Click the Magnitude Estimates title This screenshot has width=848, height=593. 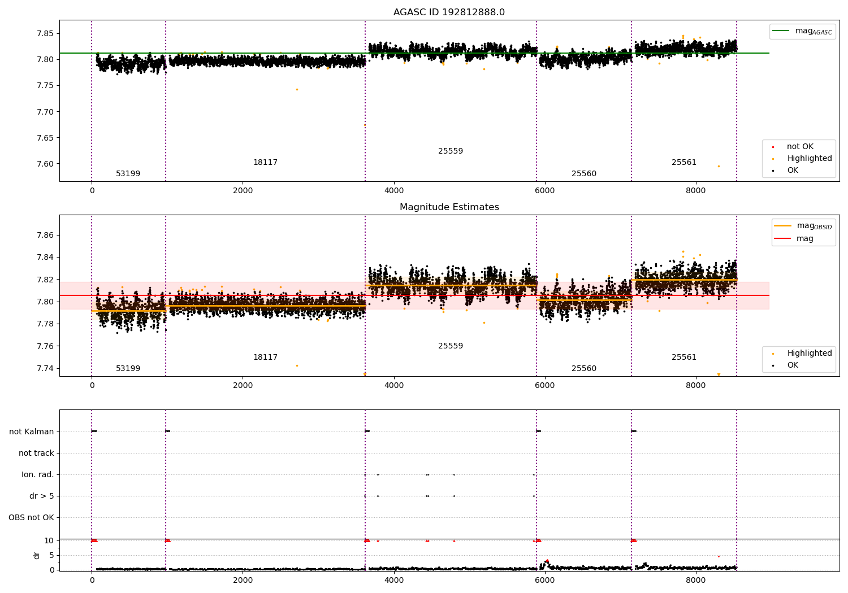point(449,207)
